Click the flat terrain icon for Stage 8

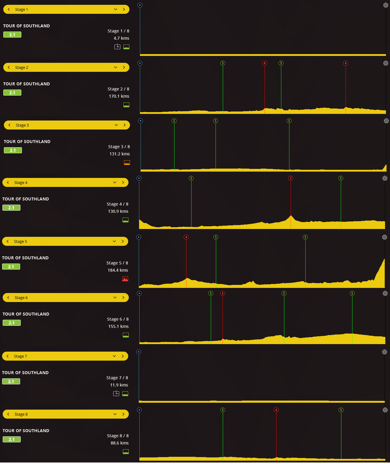click(x=126, y=452)
